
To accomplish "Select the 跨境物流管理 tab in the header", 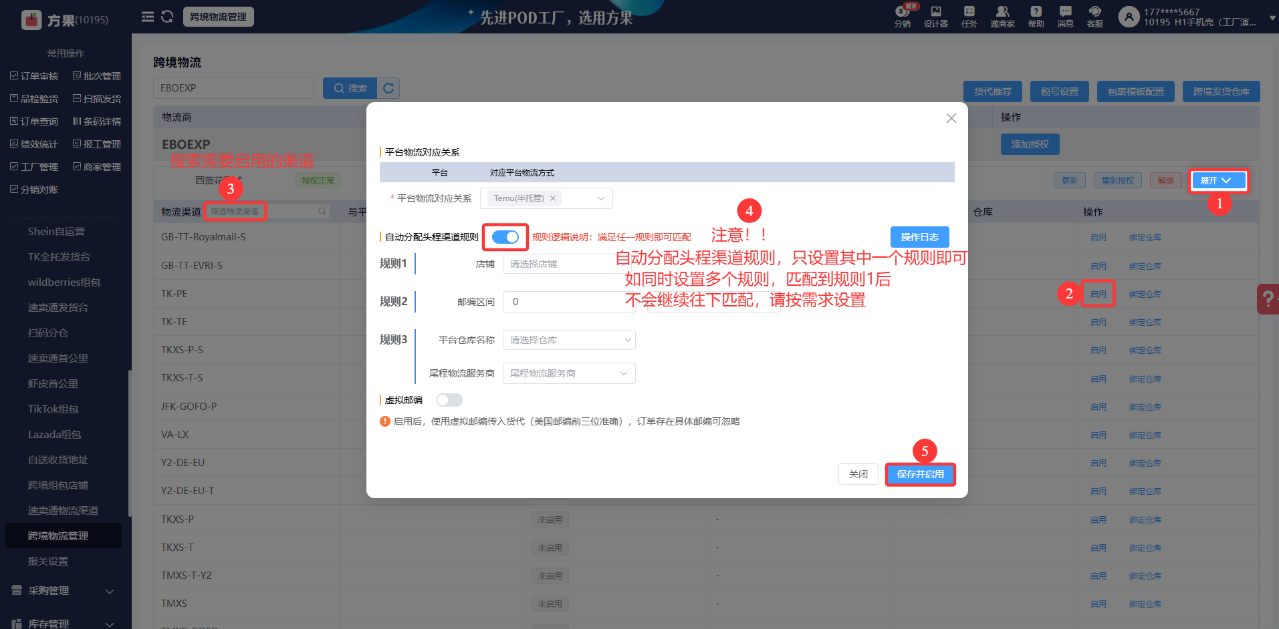I will 219,17.
